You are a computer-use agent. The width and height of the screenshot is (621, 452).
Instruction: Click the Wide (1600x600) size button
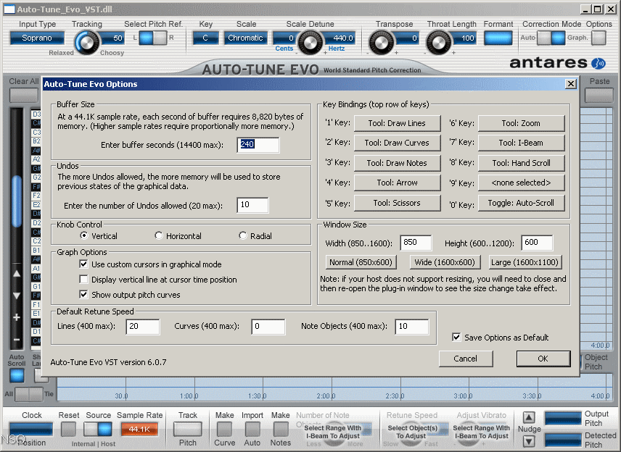pos(445,262)
